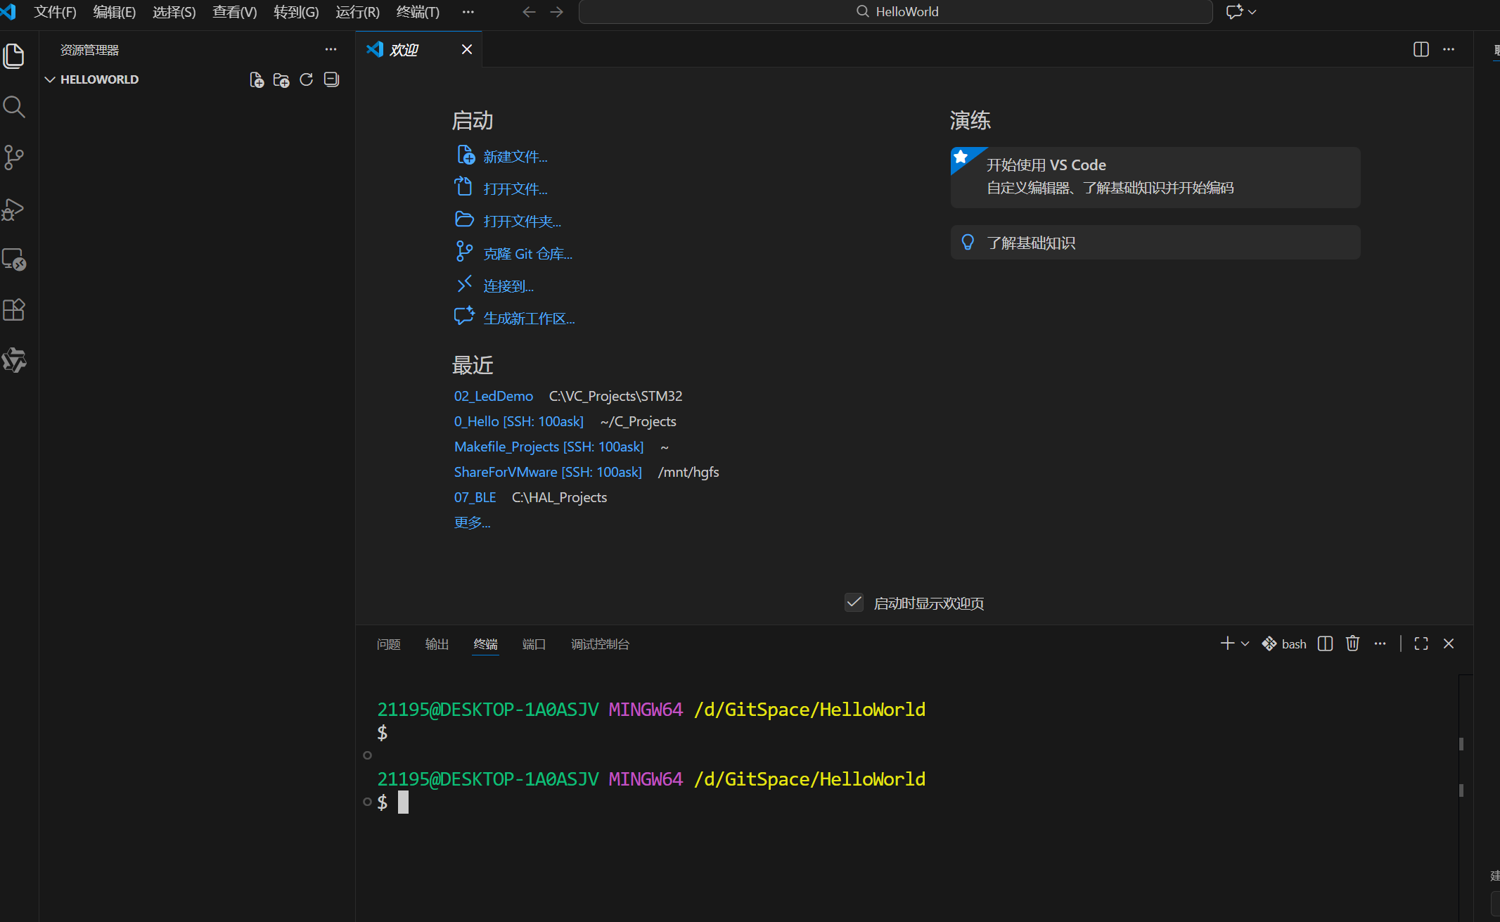The image size is (1500, 922).
Task: Click the 克隆 Git 仓库 link
Action: [x=527, y=254]
